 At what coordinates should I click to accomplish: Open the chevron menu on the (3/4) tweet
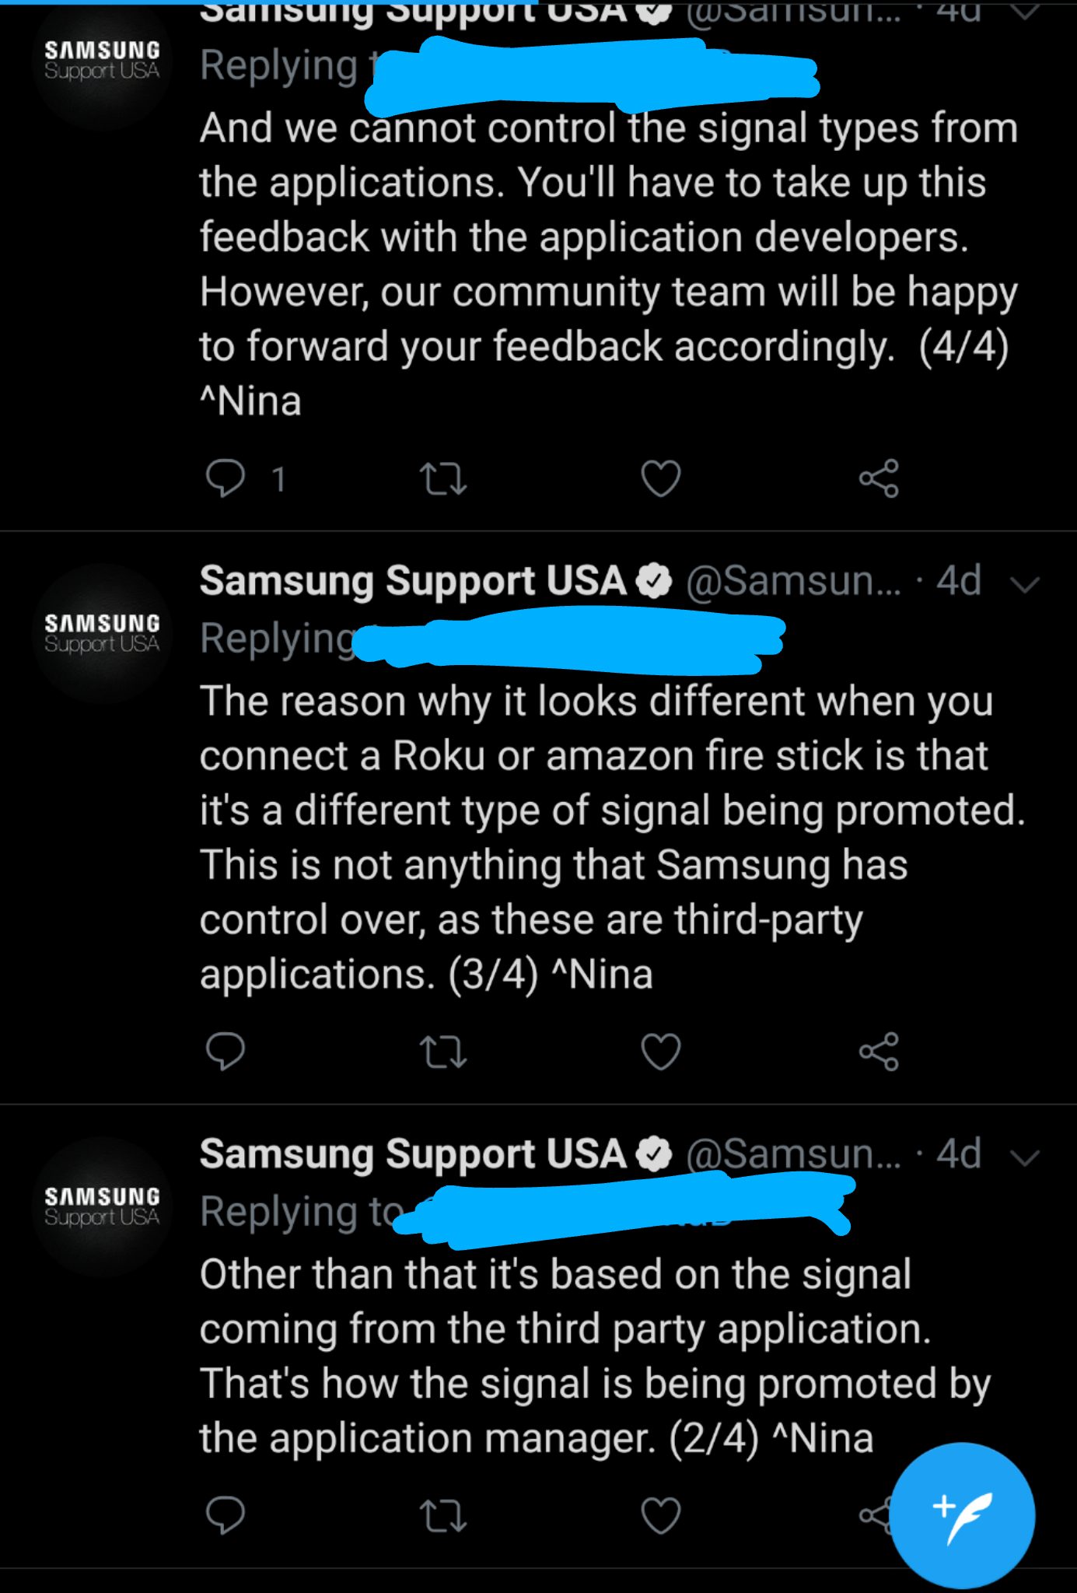1025,585
